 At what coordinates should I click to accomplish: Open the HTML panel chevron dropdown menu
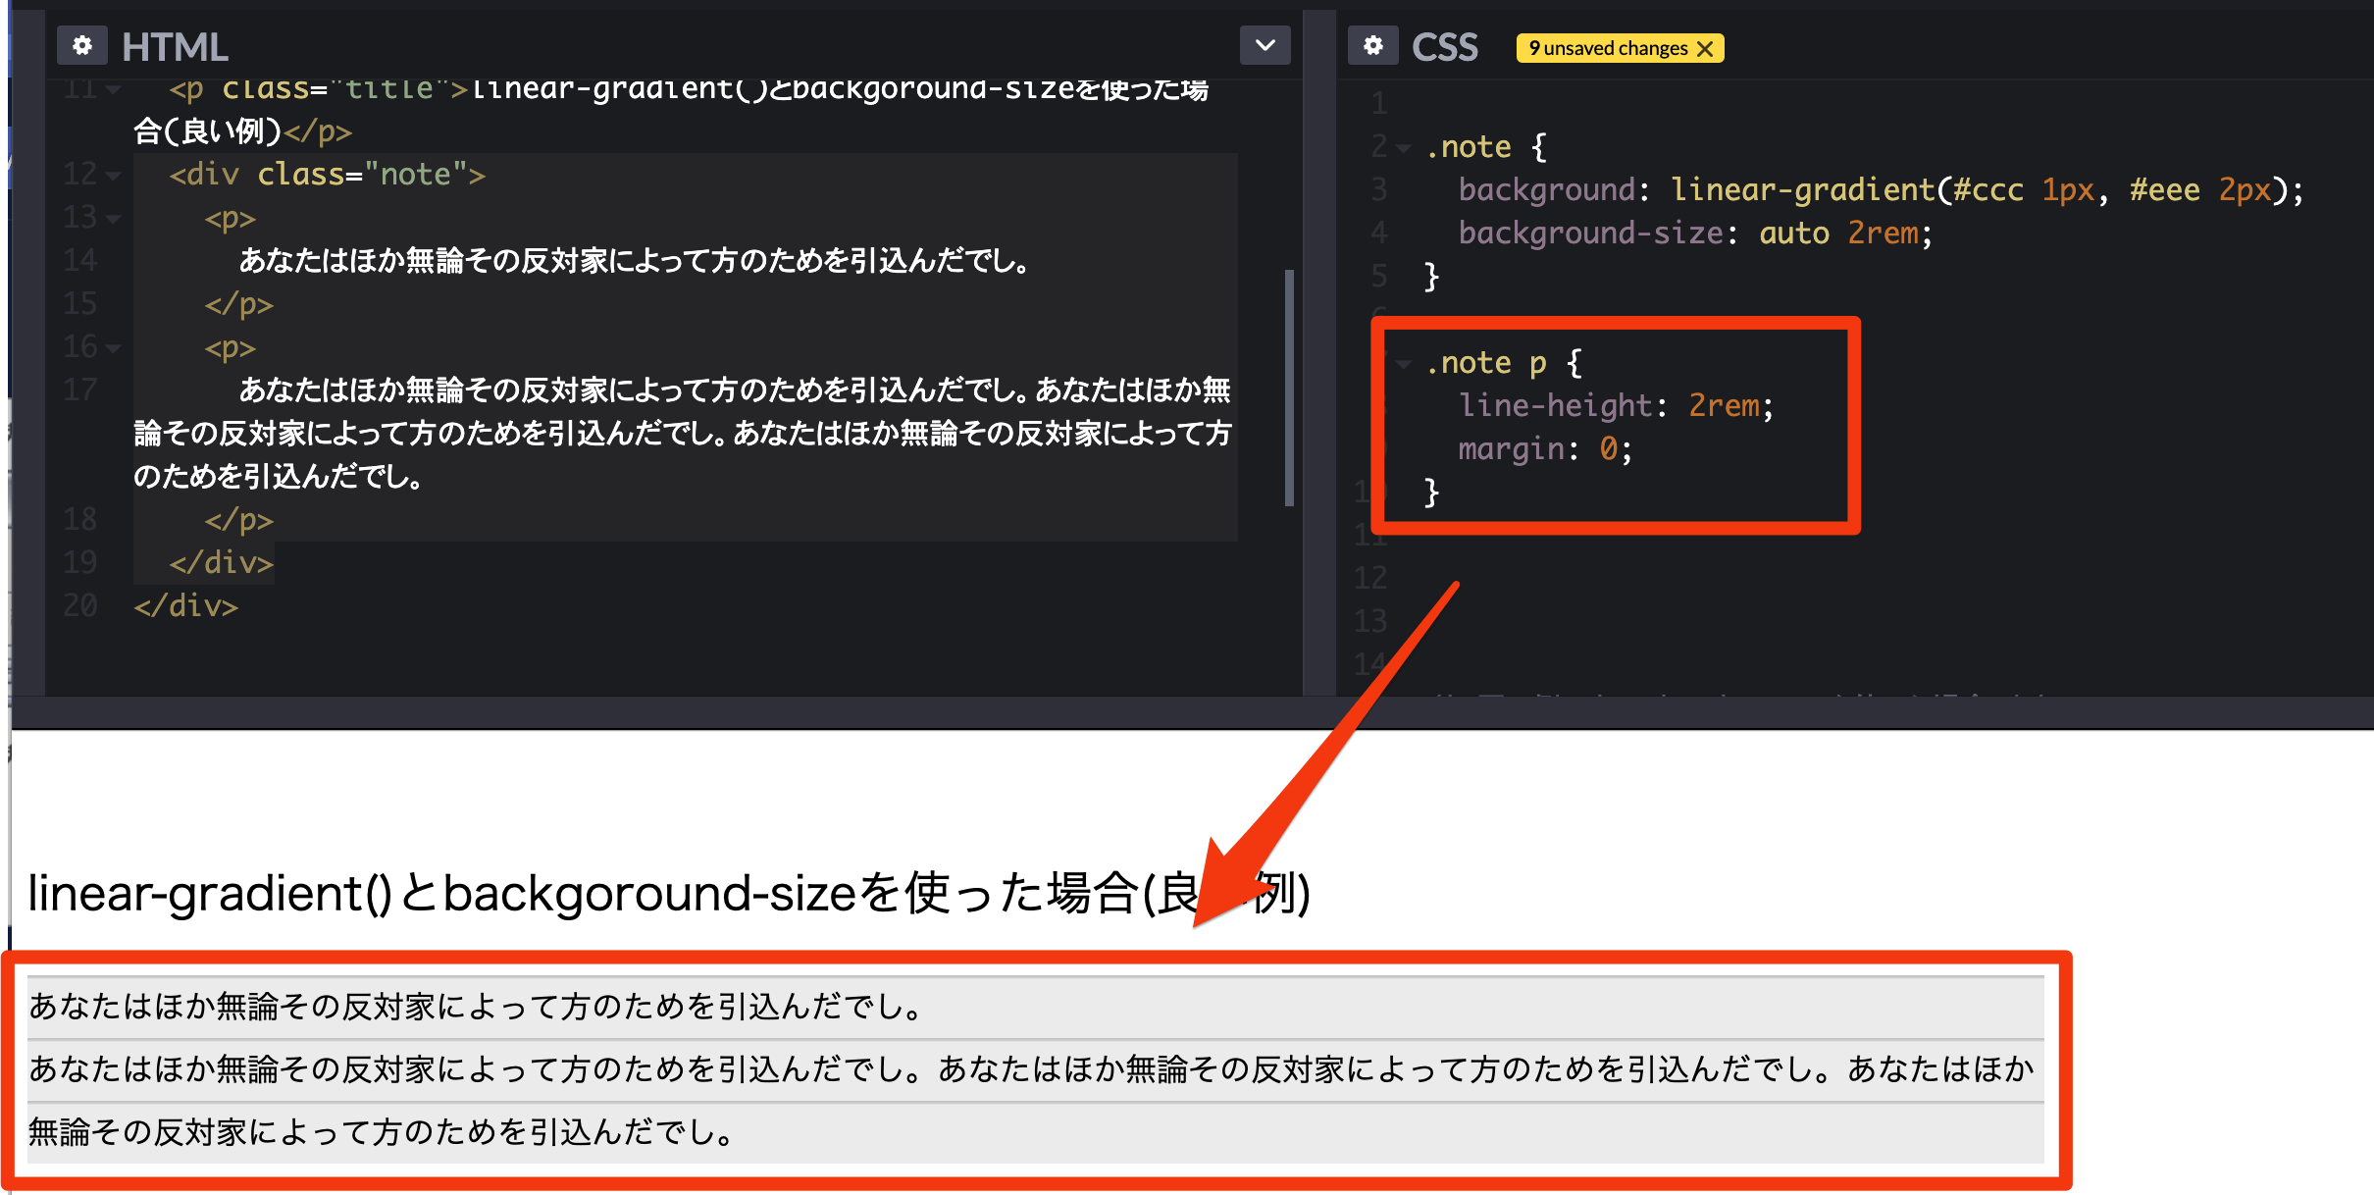pos(1264,46)
